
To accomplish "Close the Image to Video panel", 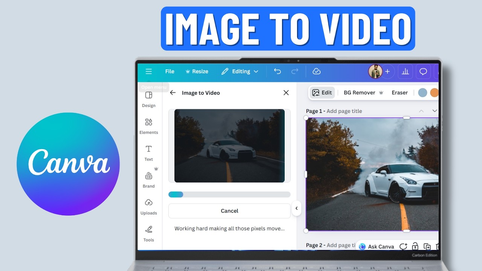I will click(x=286, y=93).
